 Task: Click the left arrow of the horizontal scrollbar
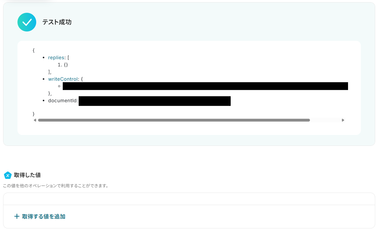[x=35, y=120]
